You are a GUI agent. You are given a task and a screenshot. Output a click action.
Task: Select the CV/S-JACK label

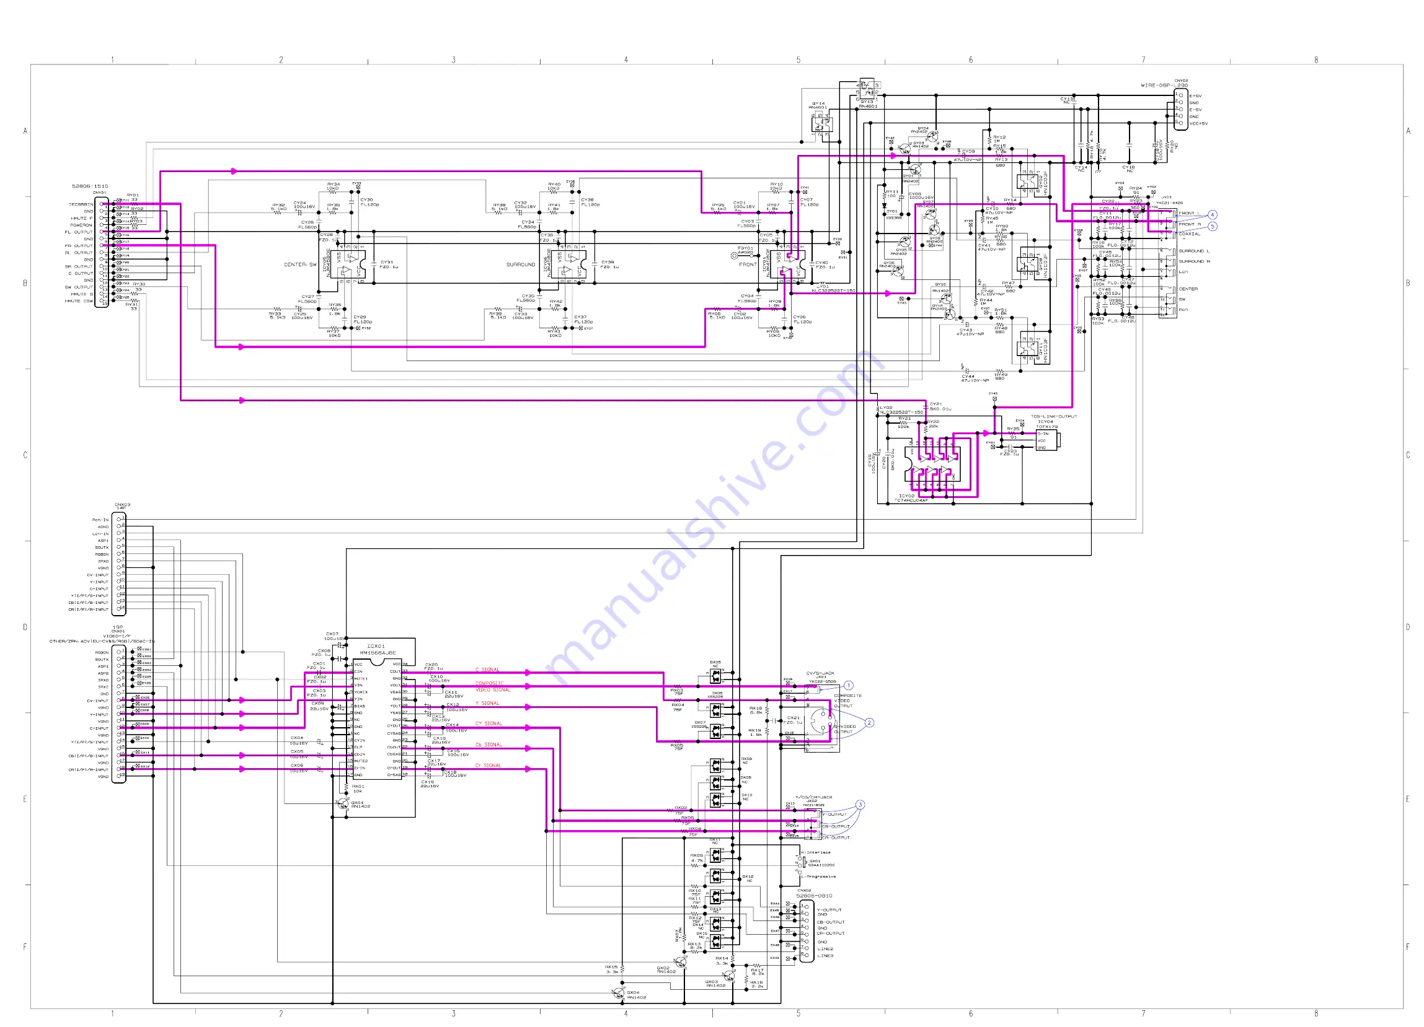coord(820,673)
